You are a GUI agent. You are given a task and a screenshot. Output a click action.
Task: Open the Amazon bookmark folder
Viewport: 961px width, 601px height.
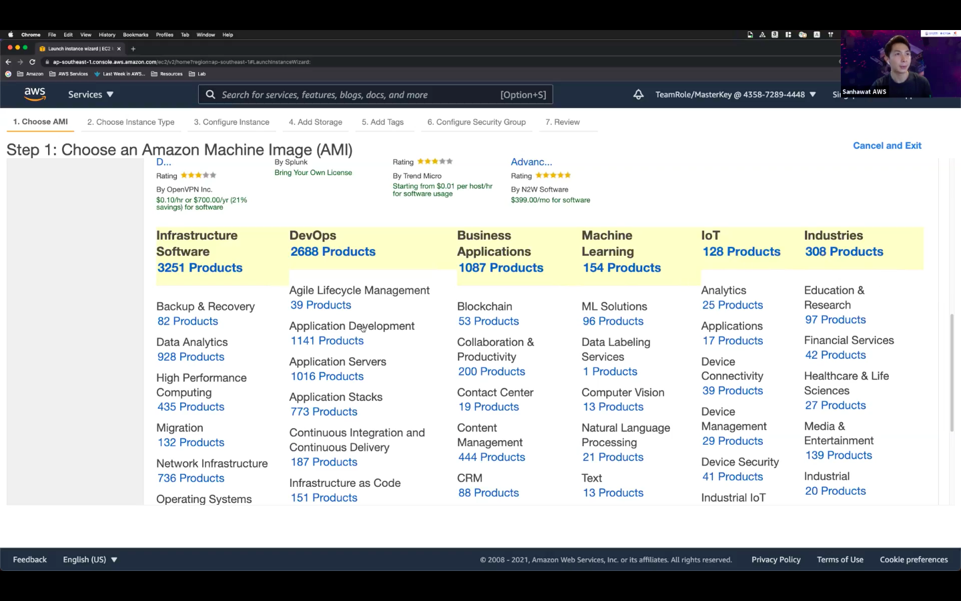[30, 73]
